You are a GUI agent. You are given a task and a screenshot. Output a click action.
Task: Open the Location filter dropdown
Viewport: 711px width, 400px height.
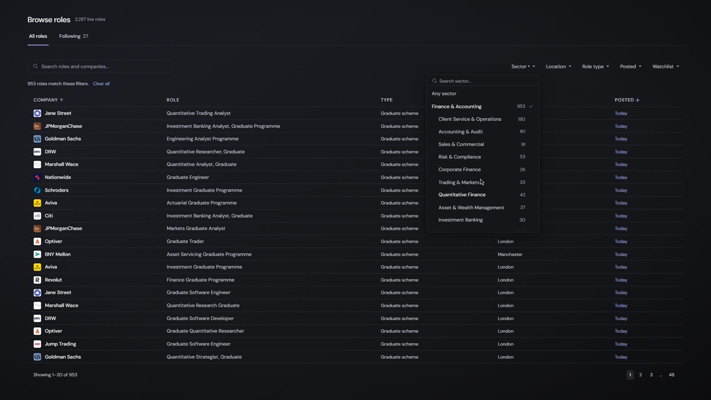click(x=559, y=67)
